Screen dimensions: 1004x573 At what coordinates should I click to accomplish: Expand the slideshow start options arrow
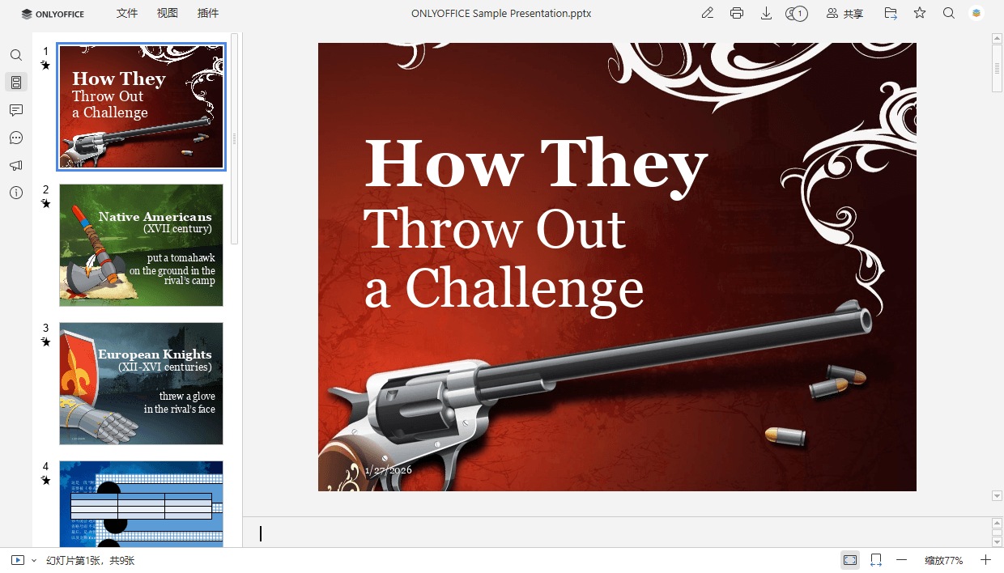click(34, 560)
